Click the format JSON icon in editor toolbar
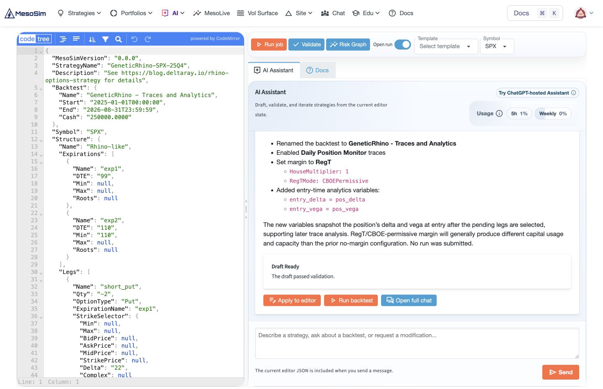Viewport: 603px width, 389px height. tap(63, 39)
